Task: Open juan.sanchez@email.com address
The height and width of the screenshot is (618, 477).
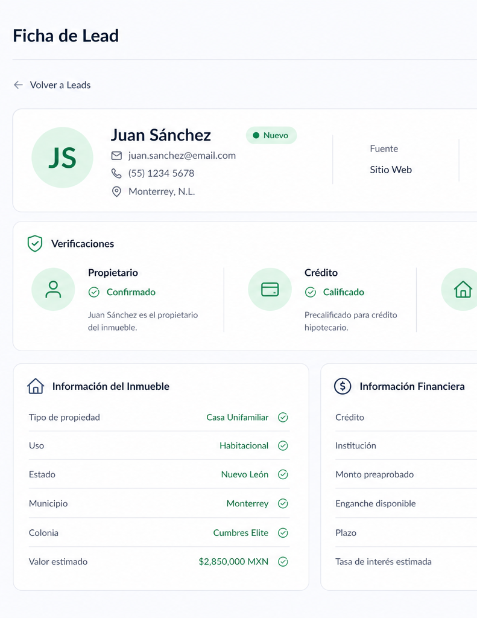Action: [x=182, y=156]
